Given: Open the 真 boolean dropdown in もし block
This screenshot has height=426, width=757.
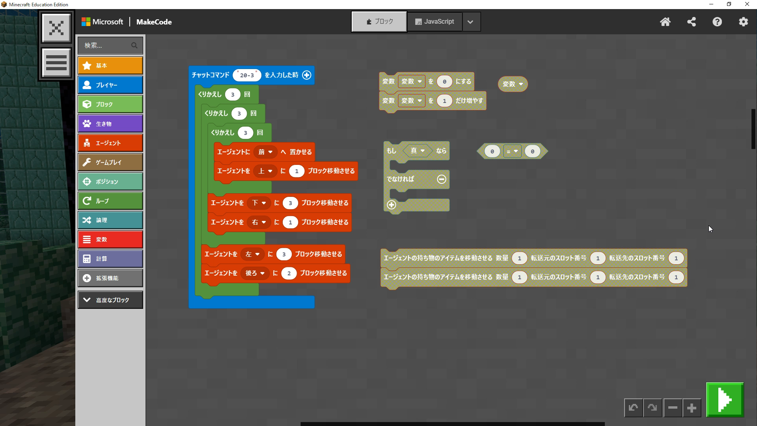Looking at the screenshot, I should click(x=418, y=151).
